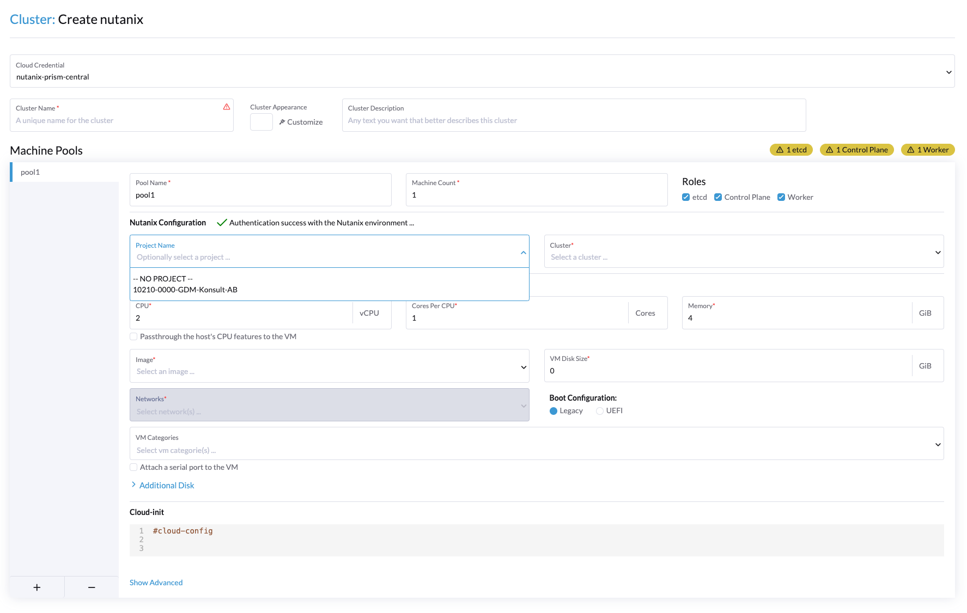Open the Cloud Credential dropdown

point(948,72)
